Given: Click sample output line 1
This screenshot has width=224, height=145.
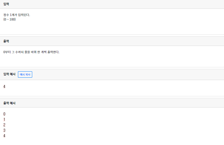Looking at the screenshot, I should [x=4, y=119].
